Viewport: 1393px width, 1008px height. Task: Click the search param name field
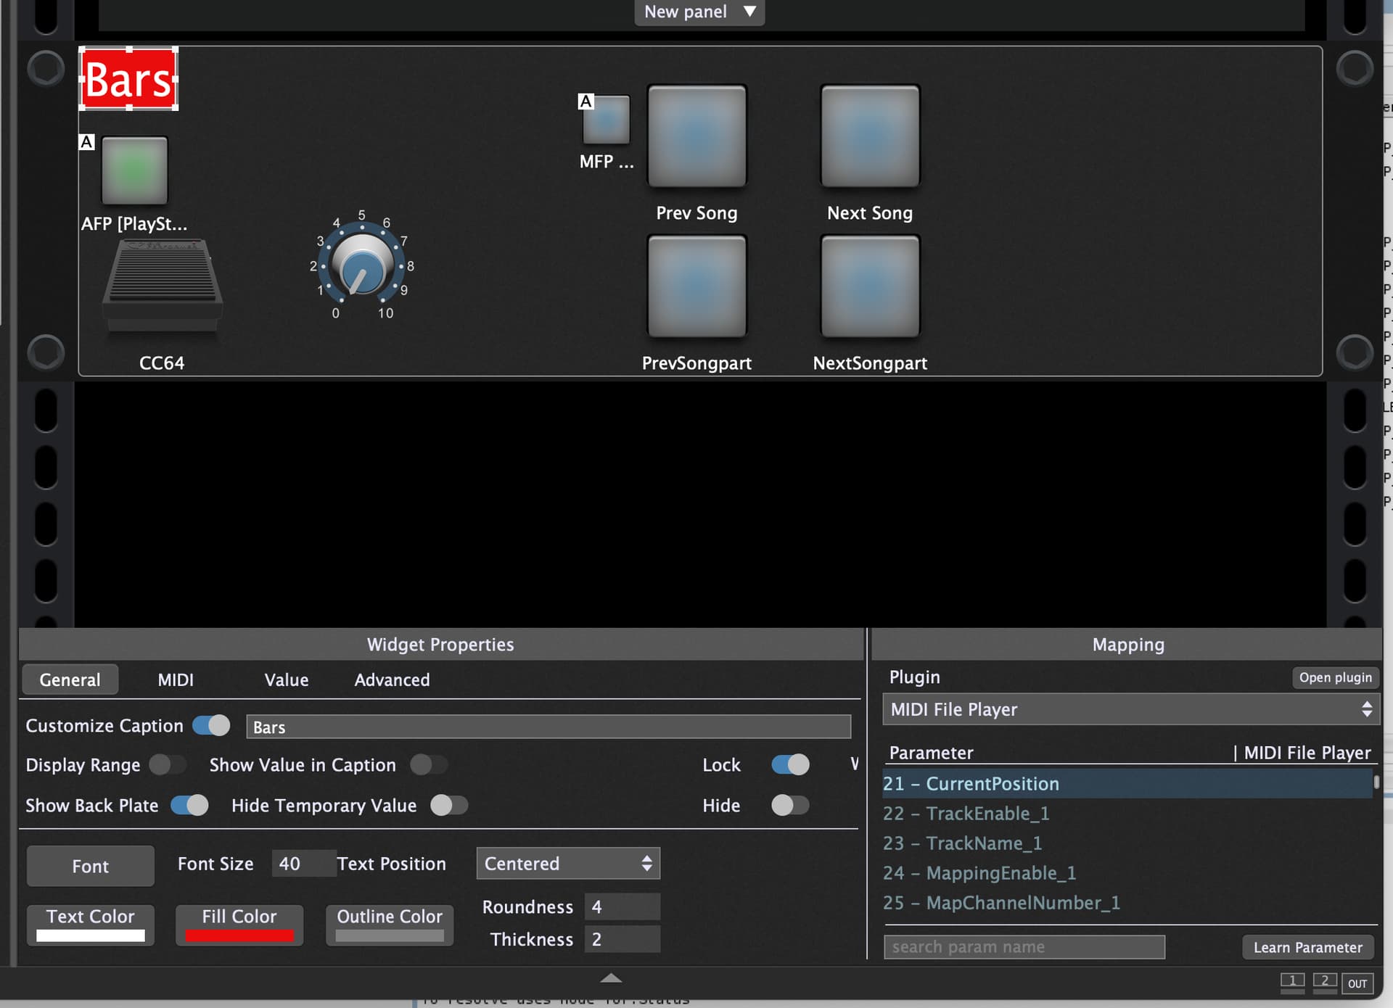(1024, 947)
